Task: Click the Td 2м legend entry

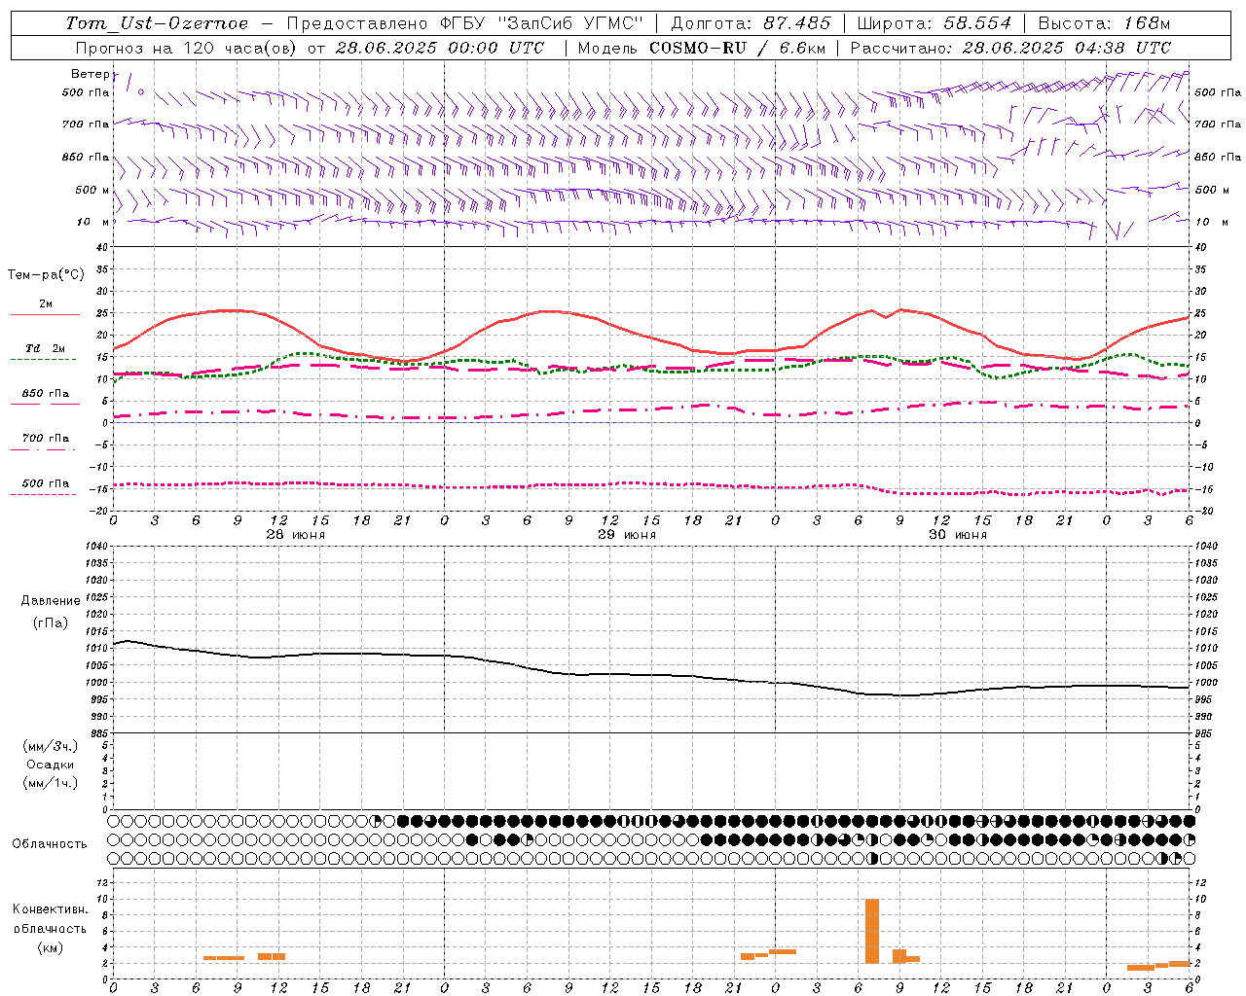Action: point(45,348)
